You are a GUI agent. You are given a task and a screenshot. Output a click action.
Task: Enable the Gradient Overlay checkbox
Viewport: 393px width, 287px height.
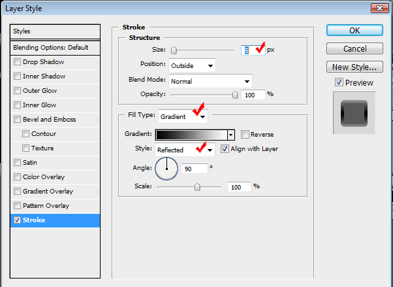click(17, 191)
